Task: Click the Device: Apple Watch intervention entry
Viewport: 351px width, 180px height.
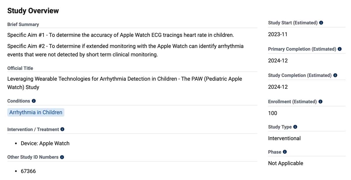Action: click(45, 143)
